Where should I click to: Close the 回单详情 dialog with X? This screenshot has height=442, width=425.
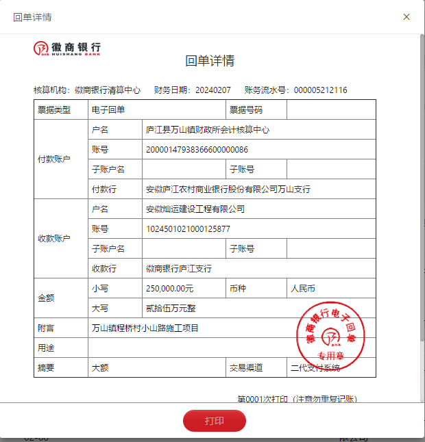coord(406,17)
